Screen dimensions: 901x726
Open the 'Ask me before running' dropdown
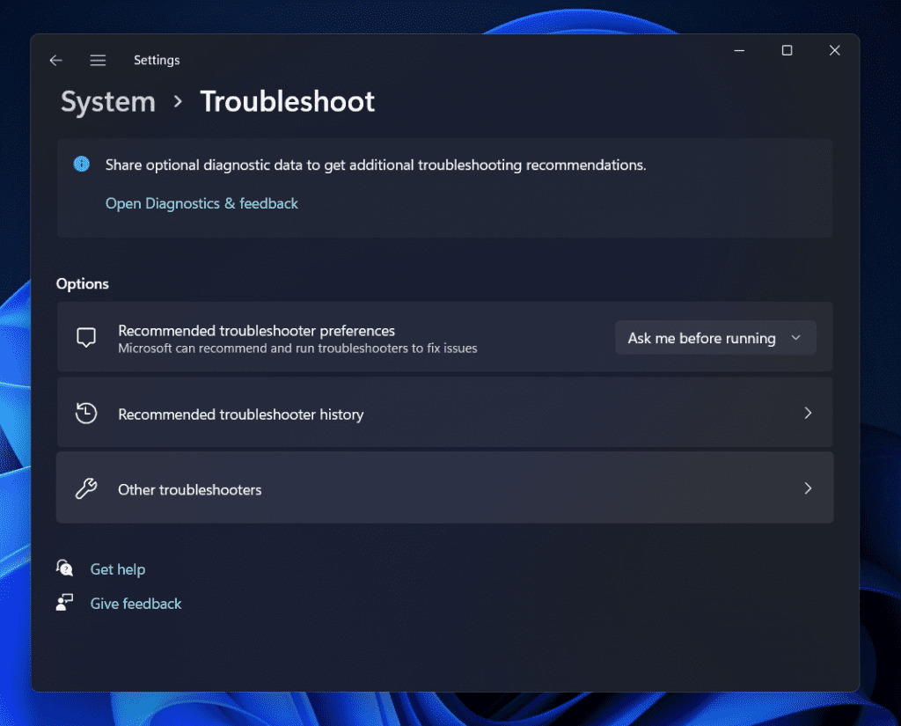714,338
